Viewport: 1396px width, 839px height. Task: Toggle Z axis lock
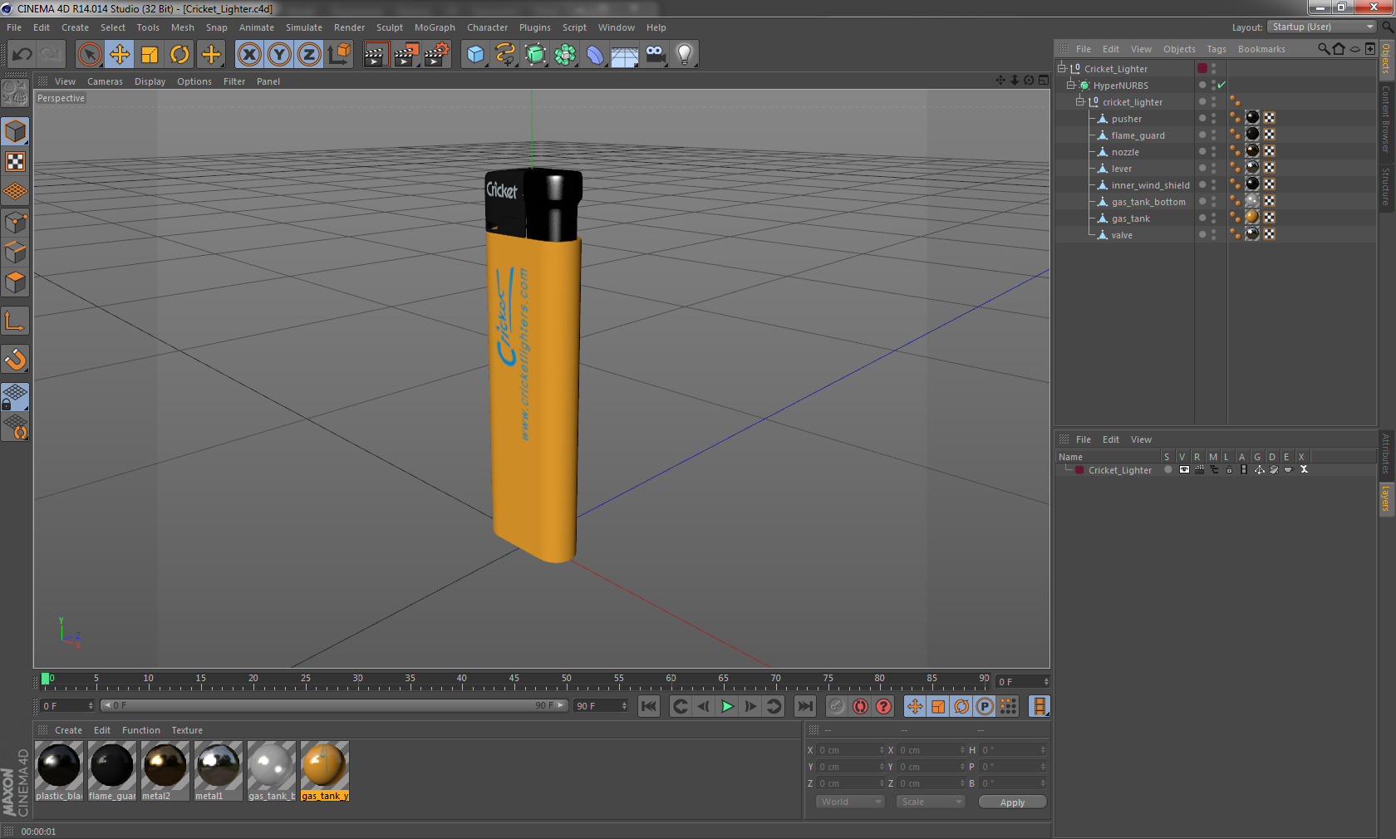(309, 55)
